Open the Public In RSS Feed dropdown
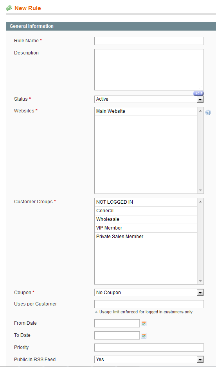The width and height of the screenshot is (216, 367). 149,359
